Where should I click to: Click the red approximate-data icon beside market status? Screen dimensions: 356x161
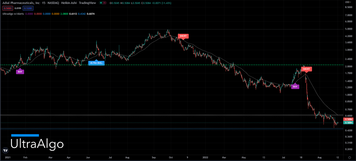104,3
